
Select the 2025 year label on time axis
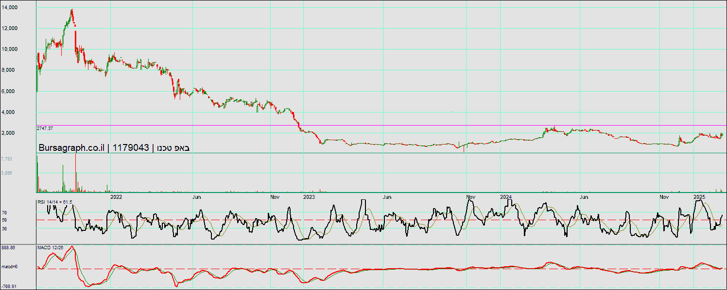coord(699,197)
